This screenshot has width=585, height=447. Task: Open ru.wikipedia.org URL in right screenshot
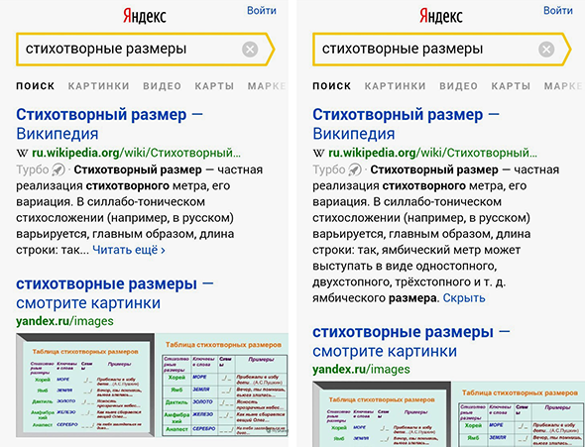tap(432, 153)
